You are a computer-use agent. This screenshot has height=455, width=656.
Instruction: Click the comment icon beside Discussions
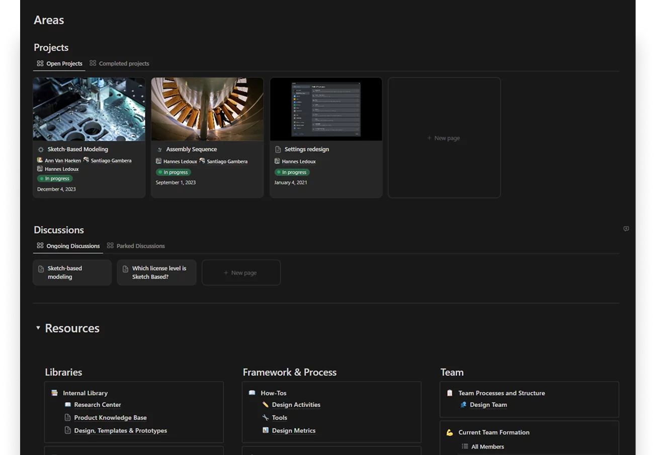pyautogui.click(x=626, y=229)
